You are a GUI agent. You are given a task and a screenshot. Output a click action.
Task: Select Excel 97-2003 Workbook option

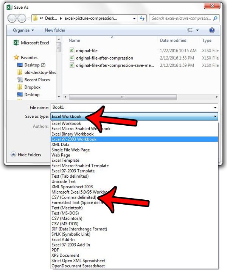coord(135,139)
